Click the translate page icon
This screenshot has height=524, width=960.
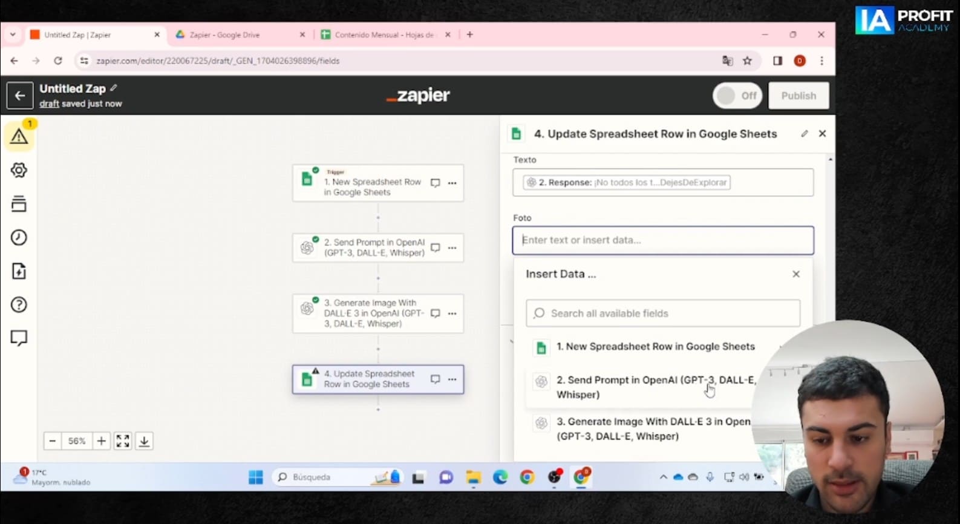coord(728,61)
